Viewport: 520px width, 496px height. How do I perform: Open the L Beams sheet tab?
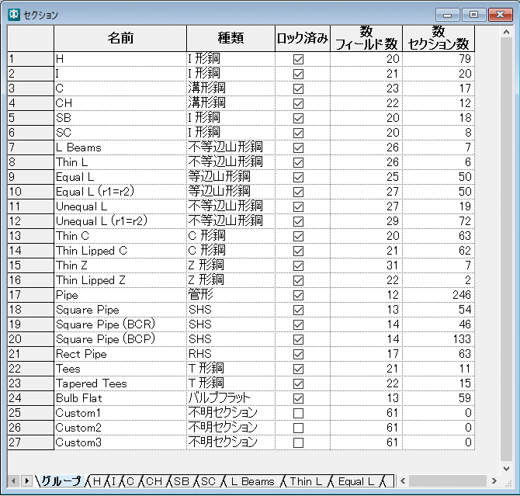252,481
